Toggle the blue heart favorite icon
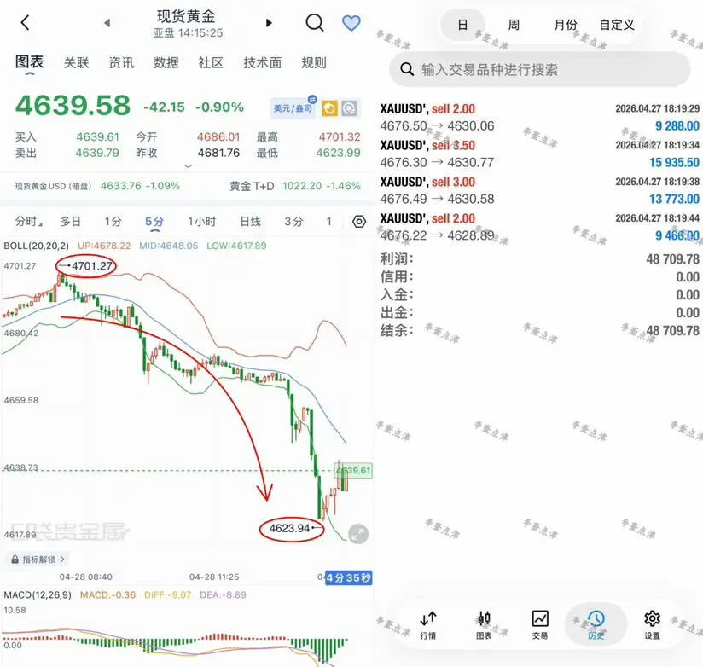 (x=351, y=23)
